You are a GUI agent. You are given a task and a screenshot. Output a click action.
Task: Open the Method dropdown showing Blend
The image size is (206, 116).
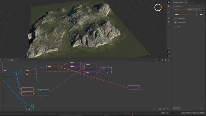click(x=192, y=10)
